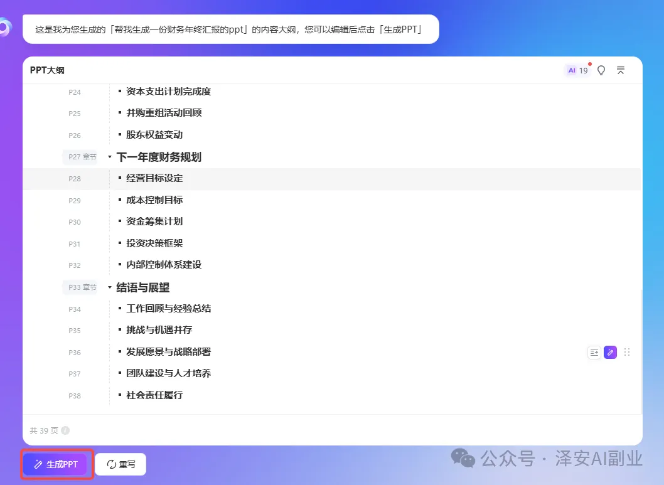Viewport: 664px width, 485px height.
Task: Click the P24 page number
Action: 75,92
